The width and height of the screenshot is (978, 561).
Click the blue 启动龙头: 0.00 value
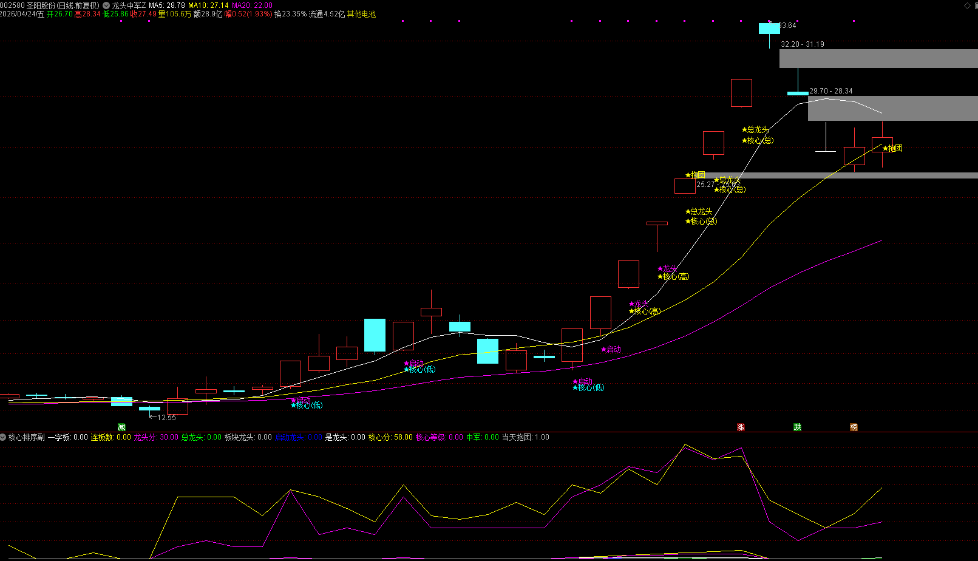point(299,437)
